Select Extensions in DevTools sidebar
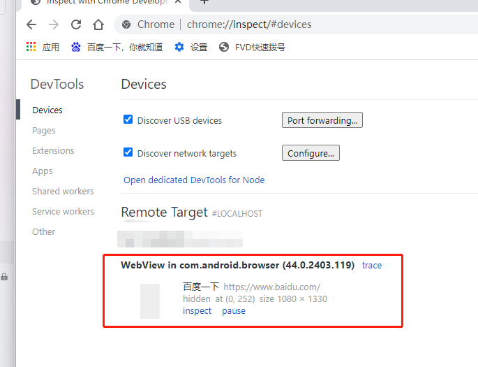 (x=53, y=150)
